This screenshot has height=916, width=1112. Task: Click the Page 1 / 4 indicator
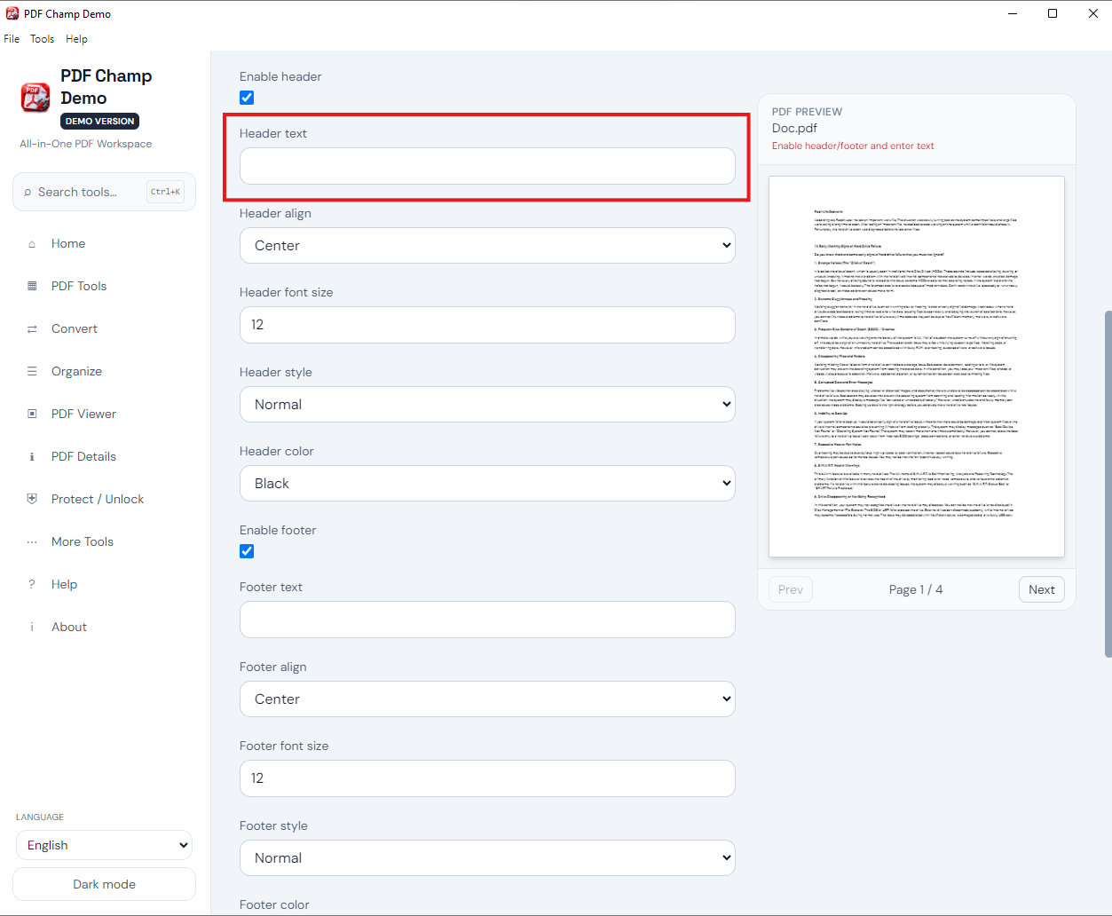[x=916, y=589]
